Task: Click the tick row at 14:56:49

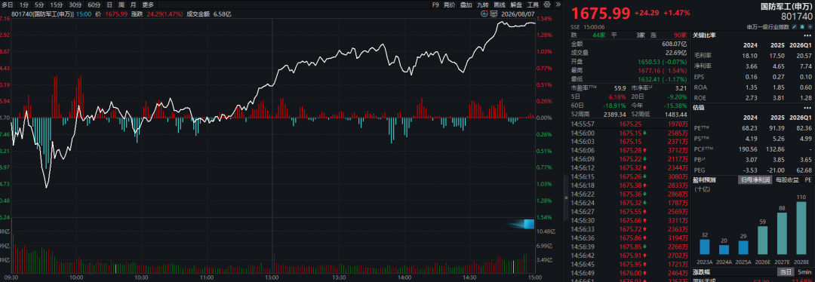Action: pyautogui.click(x=629, y=272)
